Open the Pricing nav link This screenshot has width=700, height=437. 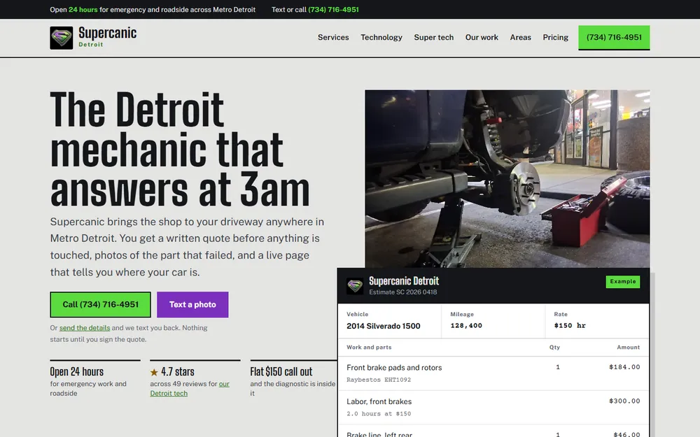(x=555, y=38)
